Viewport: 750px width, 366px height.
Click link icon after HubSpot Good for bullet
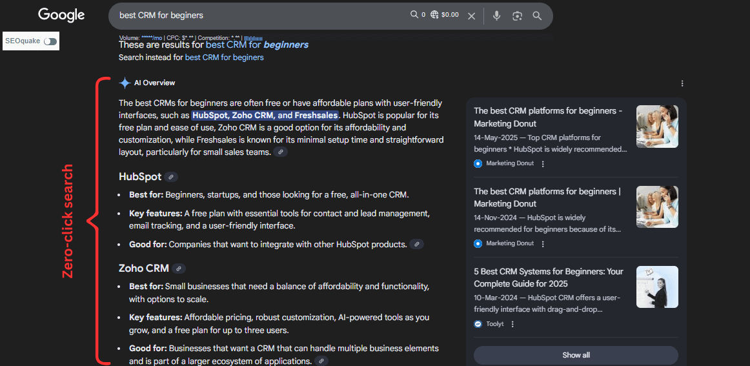tap(416, 245)
